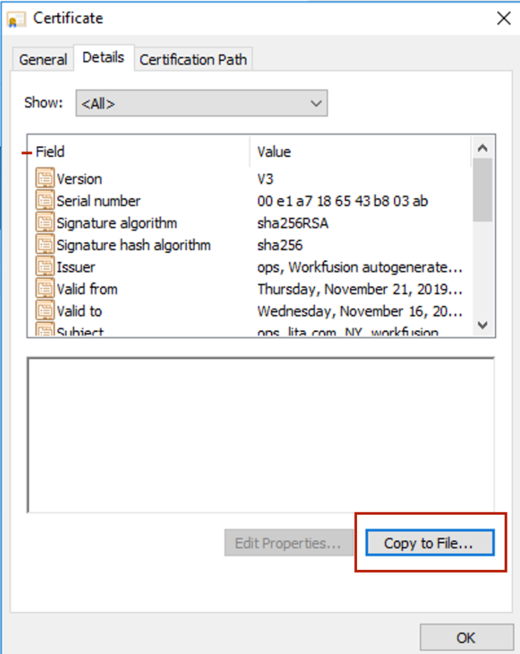Select the Signature algorithm field icon

coord(45,222)
